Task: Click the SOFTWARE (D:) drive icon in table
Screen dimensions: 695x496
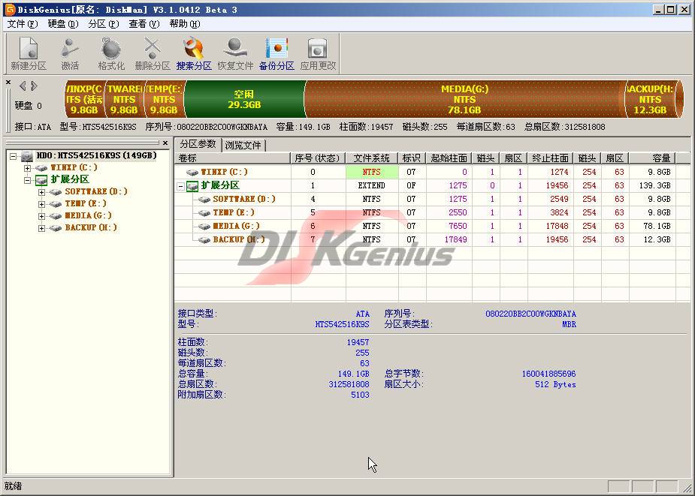Action: click(x=204, y=200)
